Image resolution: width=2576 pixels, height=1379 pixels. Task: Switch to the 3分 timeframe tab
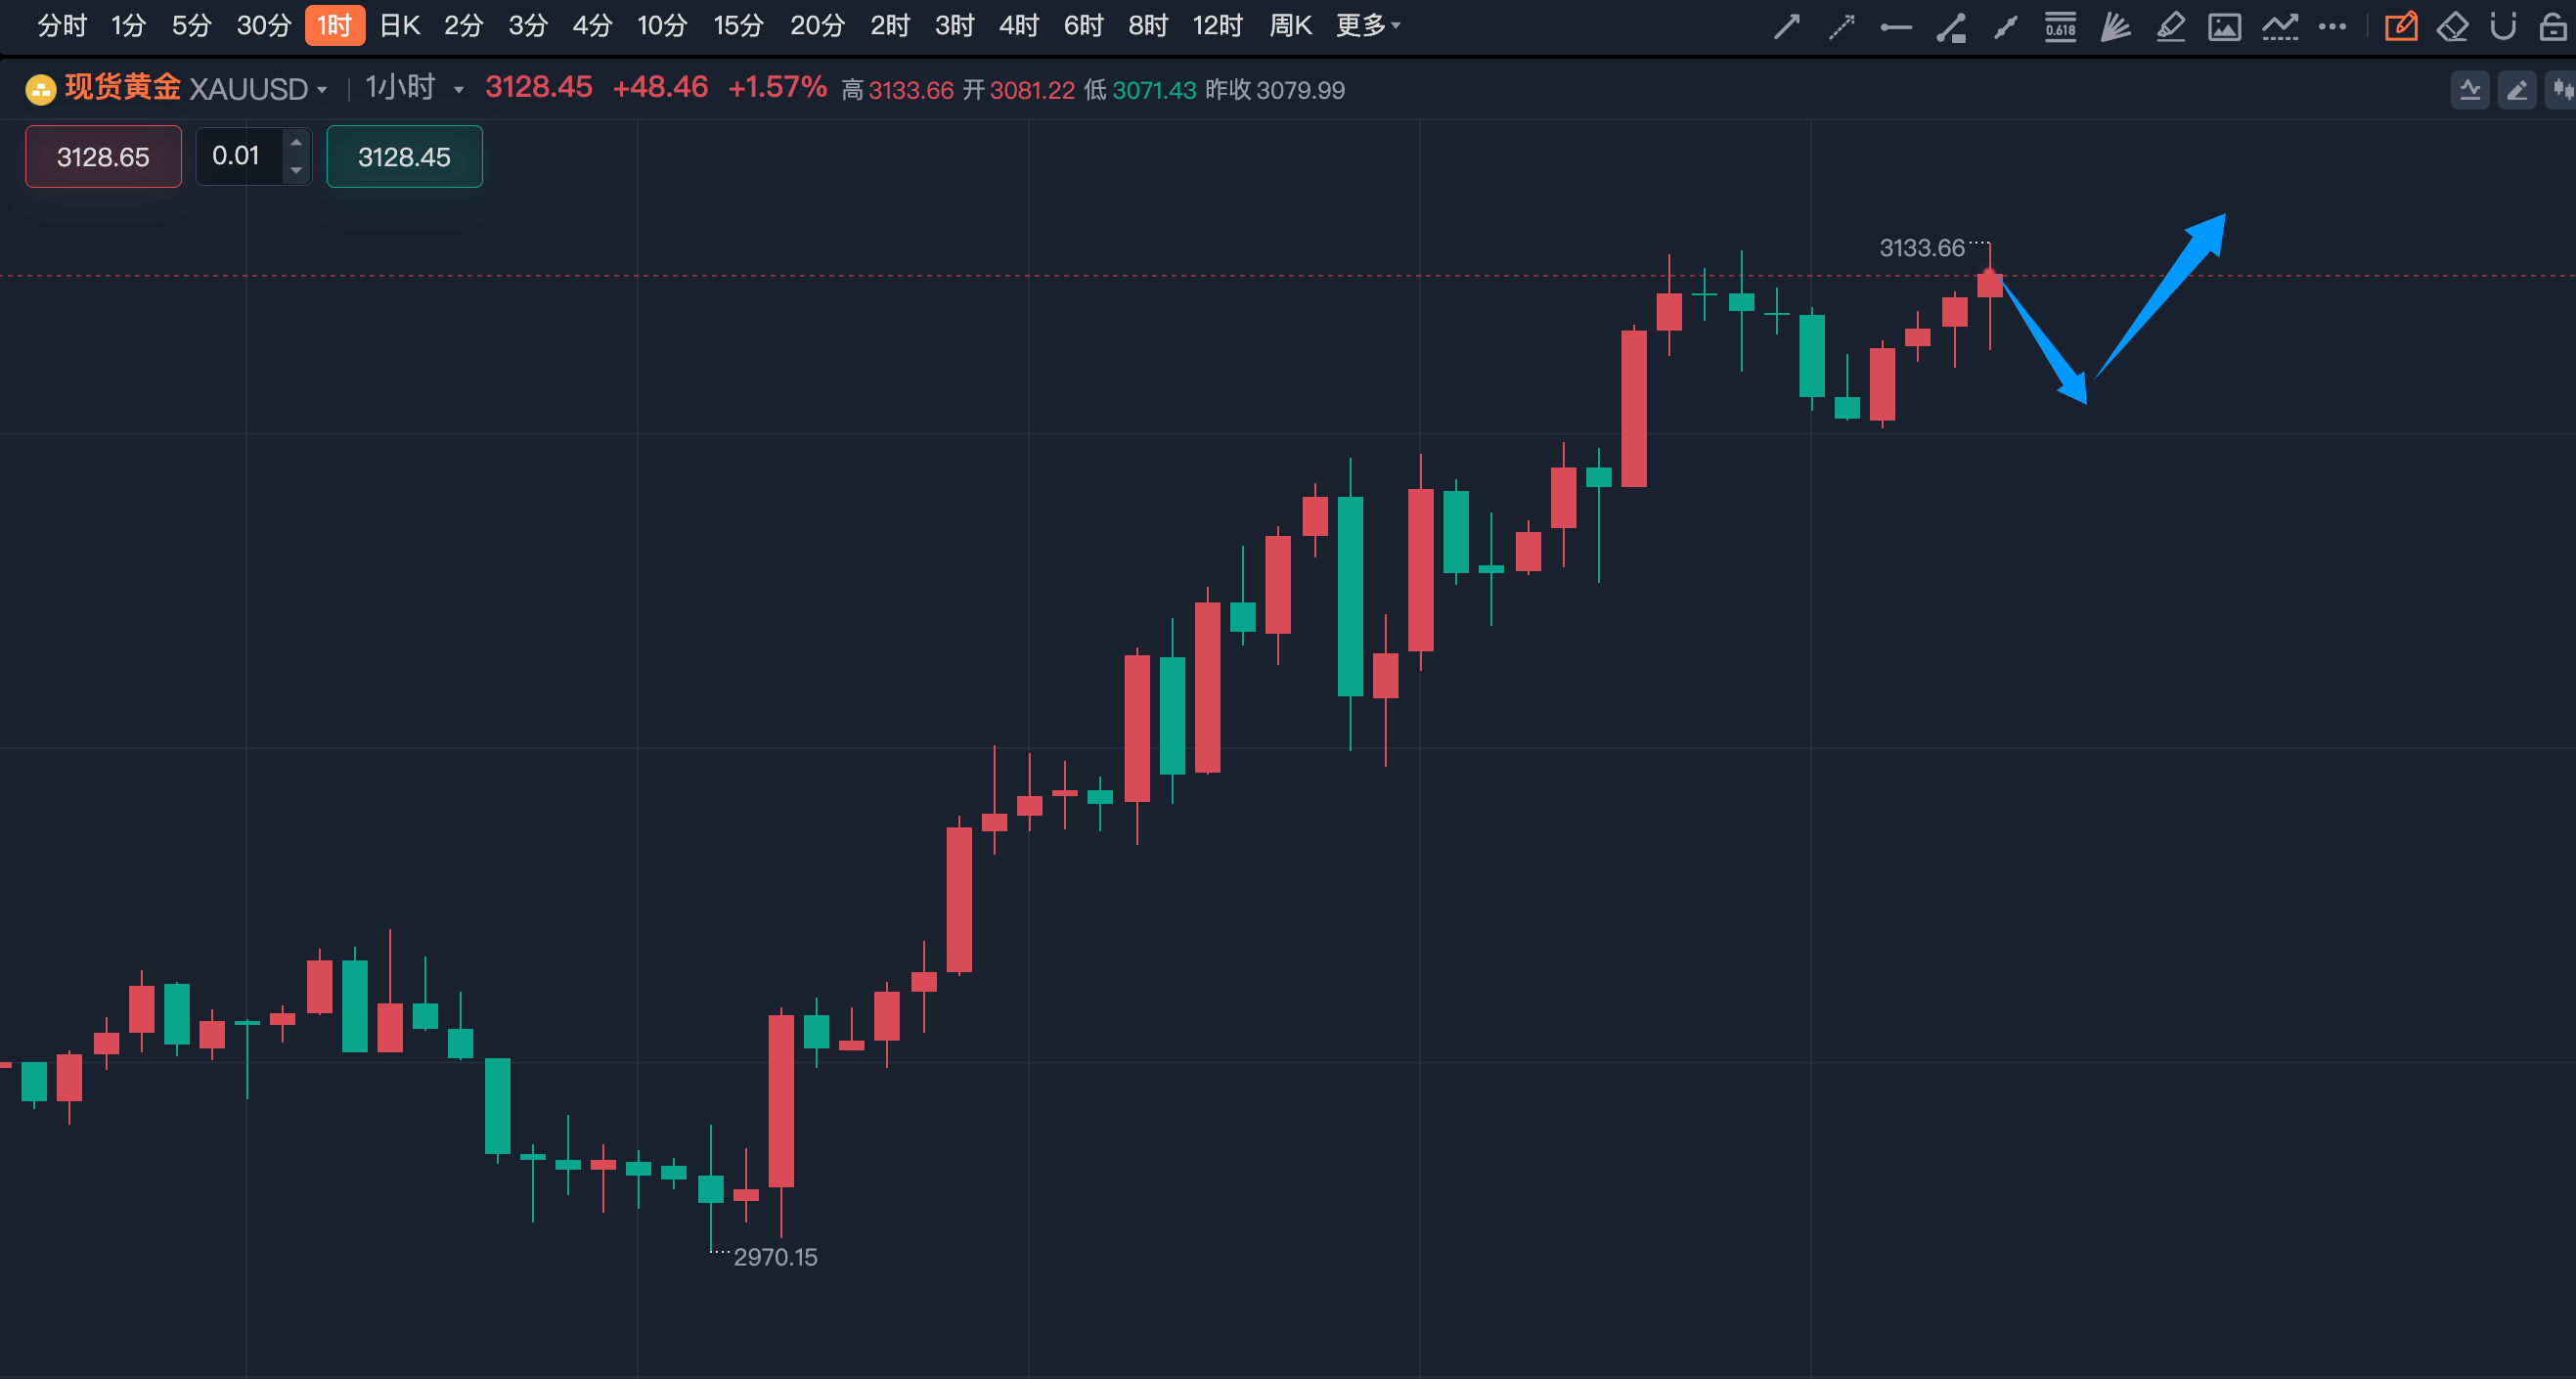pyautogui.click(x=528, y=25)
